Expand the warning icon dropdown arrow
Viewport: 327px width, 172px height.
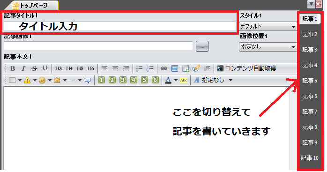[35, 80]
